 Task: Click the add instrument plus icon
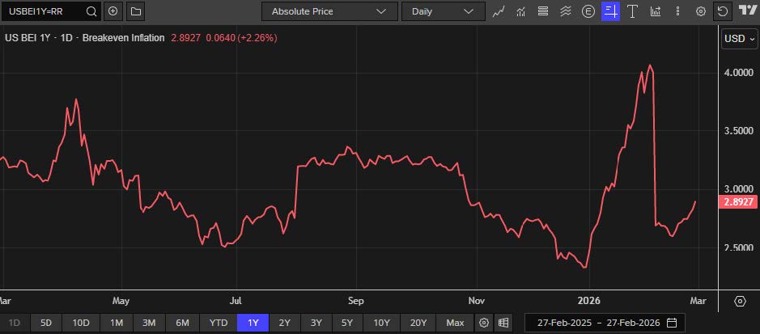click(113, 11)
